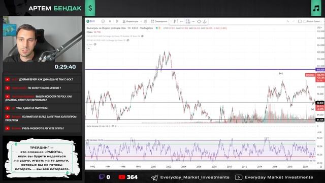Viewport: 325px width, 183px height.
Task: Click the green dollar sign icon
Action: click(x=90, y=8)
